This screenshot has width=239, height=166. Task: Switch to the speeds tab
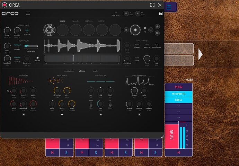[x=76, y=21]
